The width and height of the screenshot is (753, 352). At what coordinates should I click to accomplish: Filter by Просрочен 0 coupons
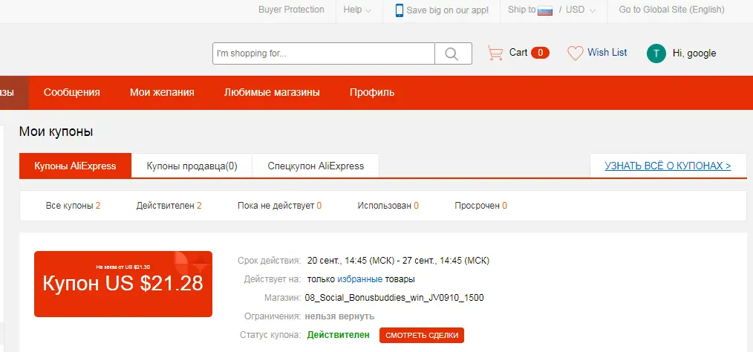point(480,206)
